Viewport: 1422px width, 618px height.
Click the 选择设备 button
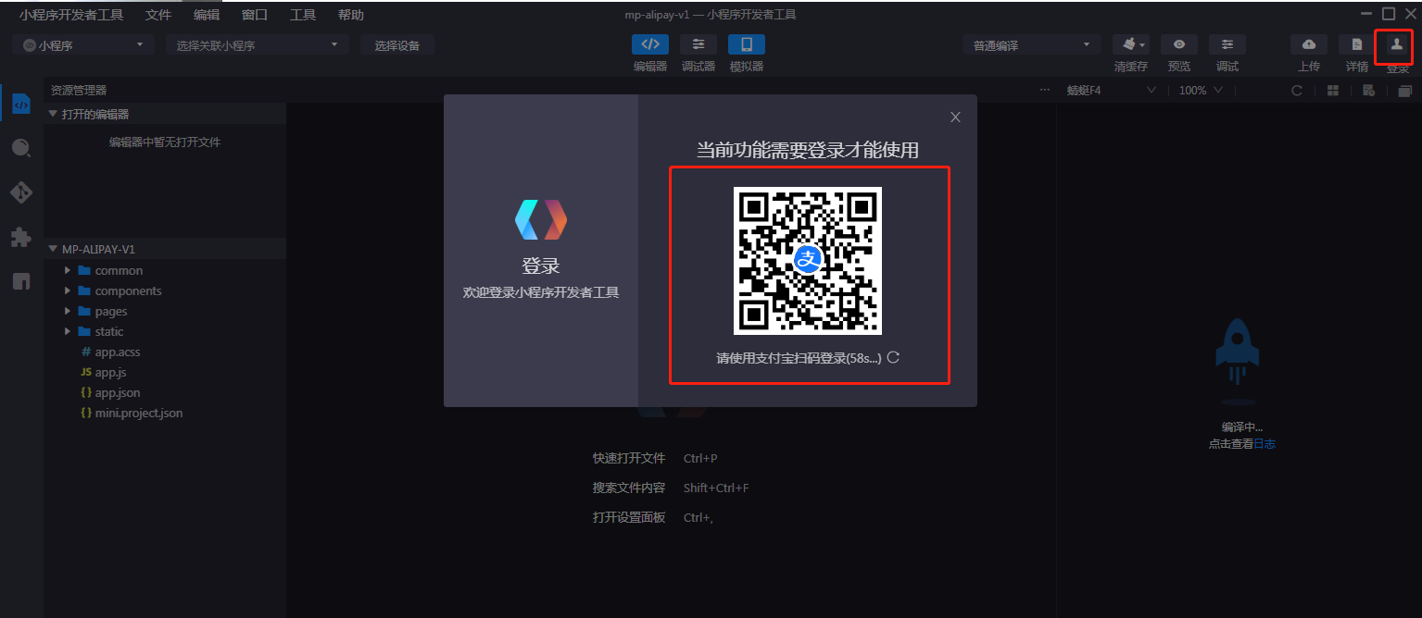(x=397, y=44)
